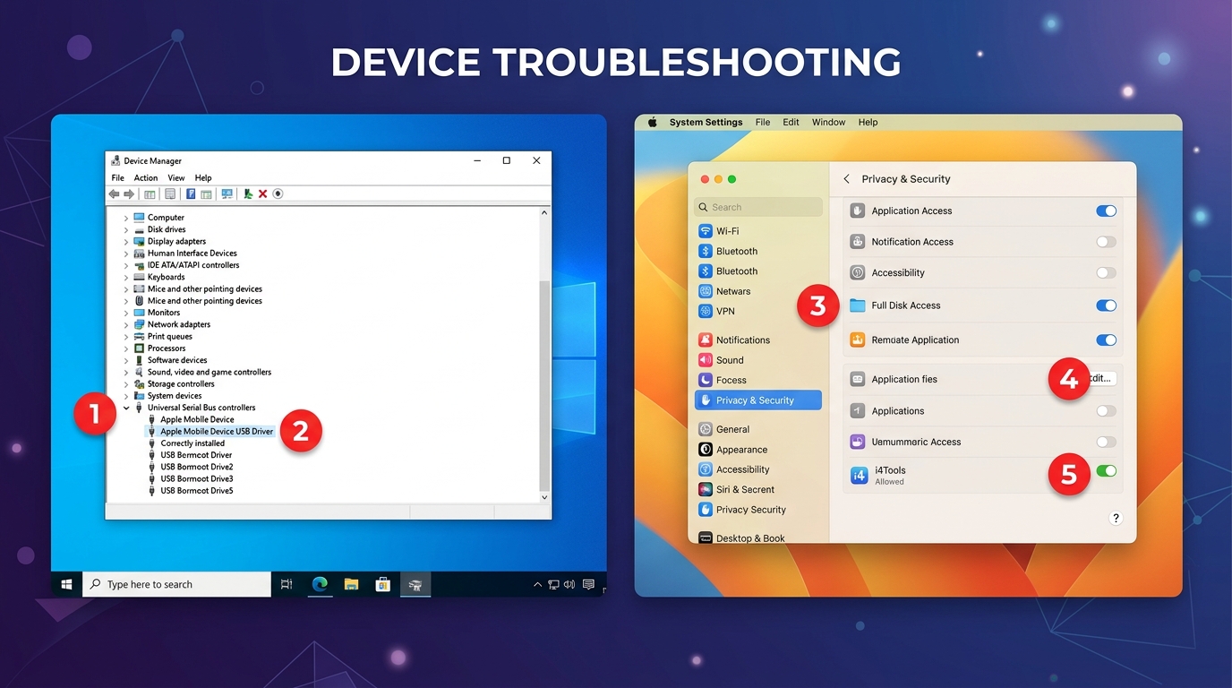Expand the Network adapters node
Viewport: 1232px width, 688px height.
[126, 324]
